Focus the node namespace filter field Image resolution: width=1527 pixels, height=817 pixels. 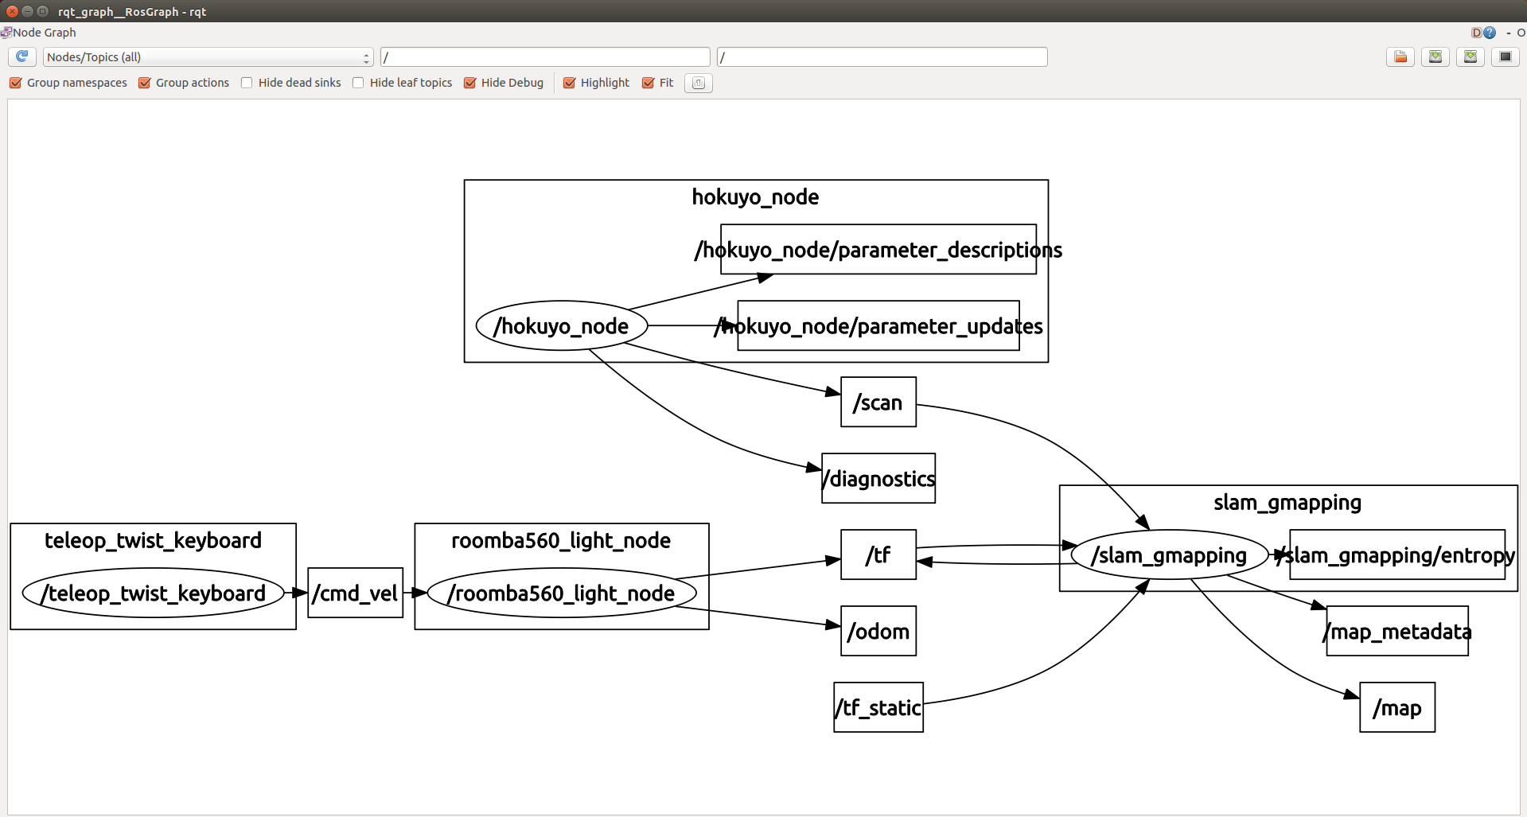coord(545,57)
